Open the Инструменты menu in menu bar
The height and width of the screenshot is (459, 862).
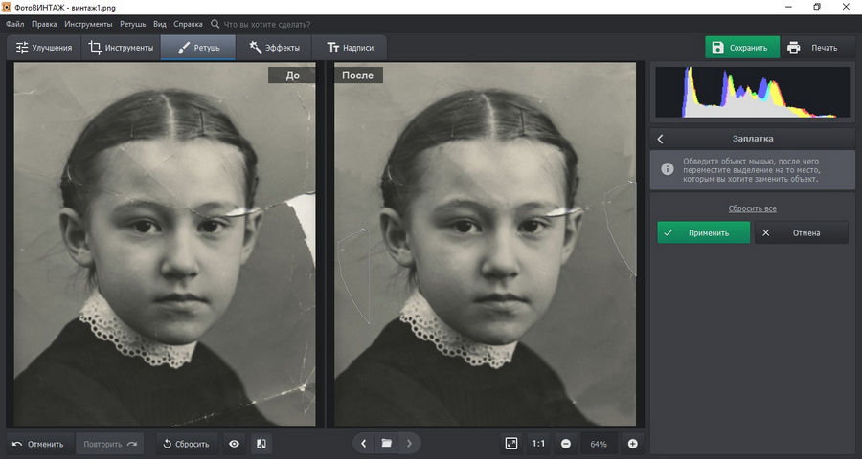pos(88,24)
